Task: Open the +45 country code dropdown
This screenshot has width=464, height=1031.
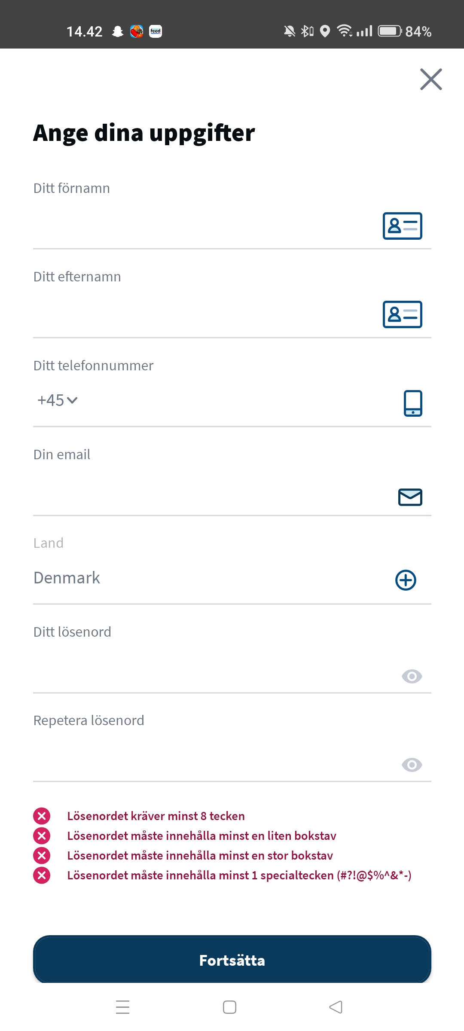Action: [x=57, y=400]
